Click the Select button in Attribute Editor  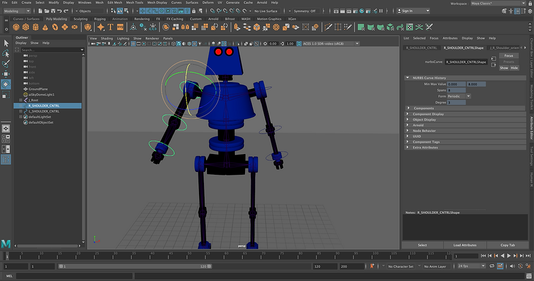point(422,245)
